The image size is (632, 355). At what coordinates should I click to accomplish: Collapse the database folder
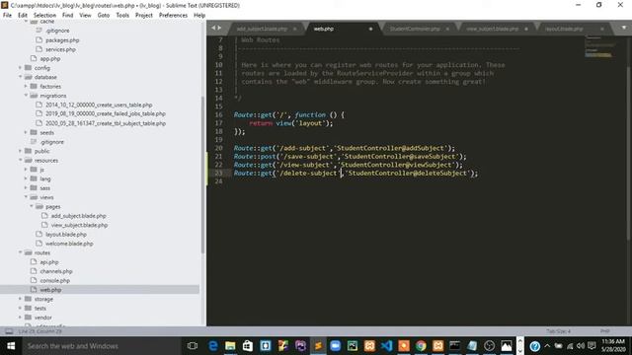click(x=20, y=77)
